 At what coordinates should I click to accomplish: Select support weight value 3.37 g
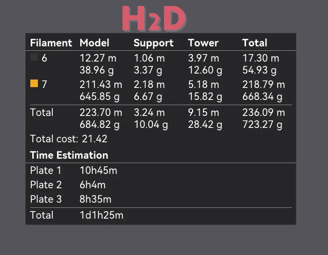[148, 70]
